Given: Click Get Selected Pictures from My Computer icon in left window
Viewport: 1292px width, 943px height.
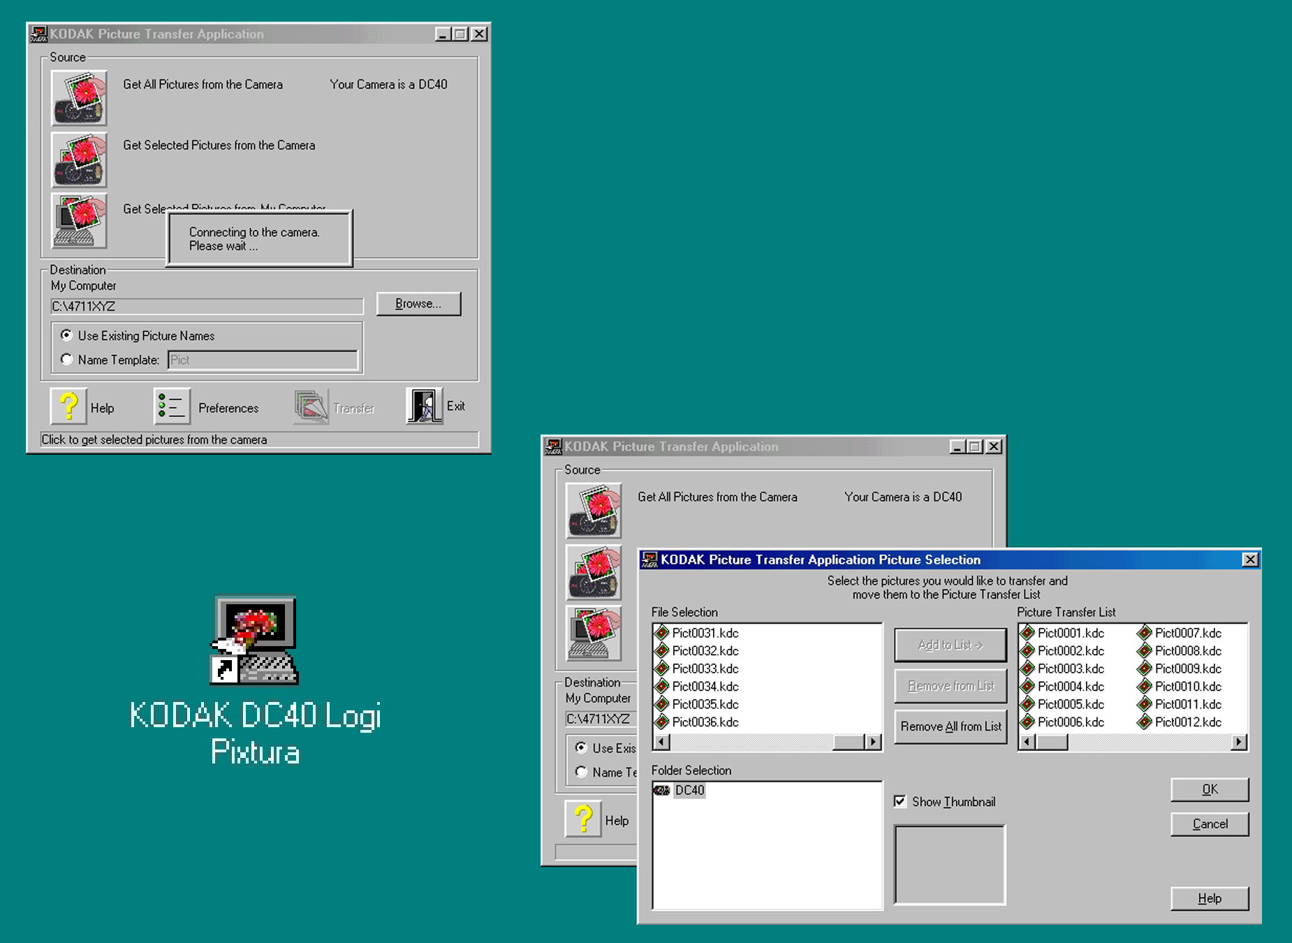Looking at the screenshot, I should [x=79, y=221].
